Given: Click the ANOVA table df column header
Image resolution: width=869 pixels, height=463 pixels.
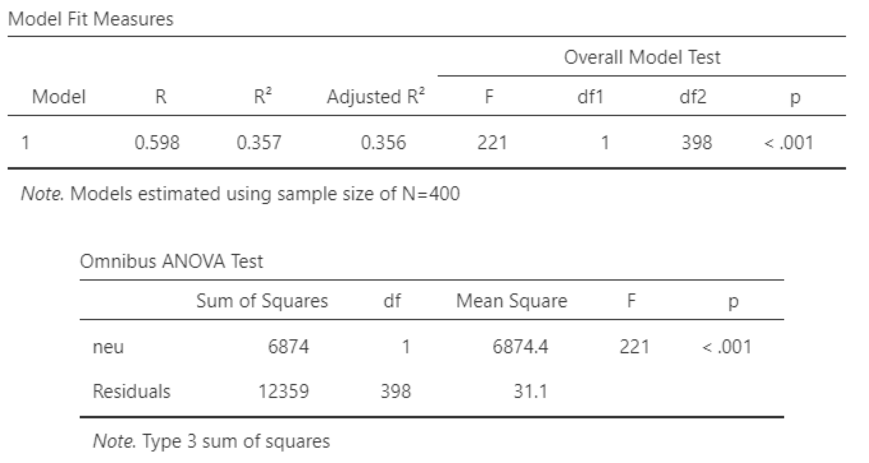Looking at the screenshot, I should (392, 300).
